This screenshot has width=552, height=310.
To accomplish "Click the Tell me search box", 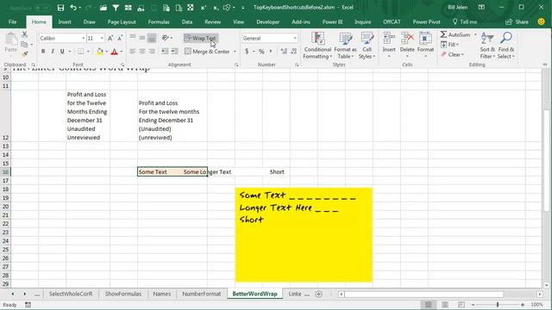I will [x=465, y=22].
